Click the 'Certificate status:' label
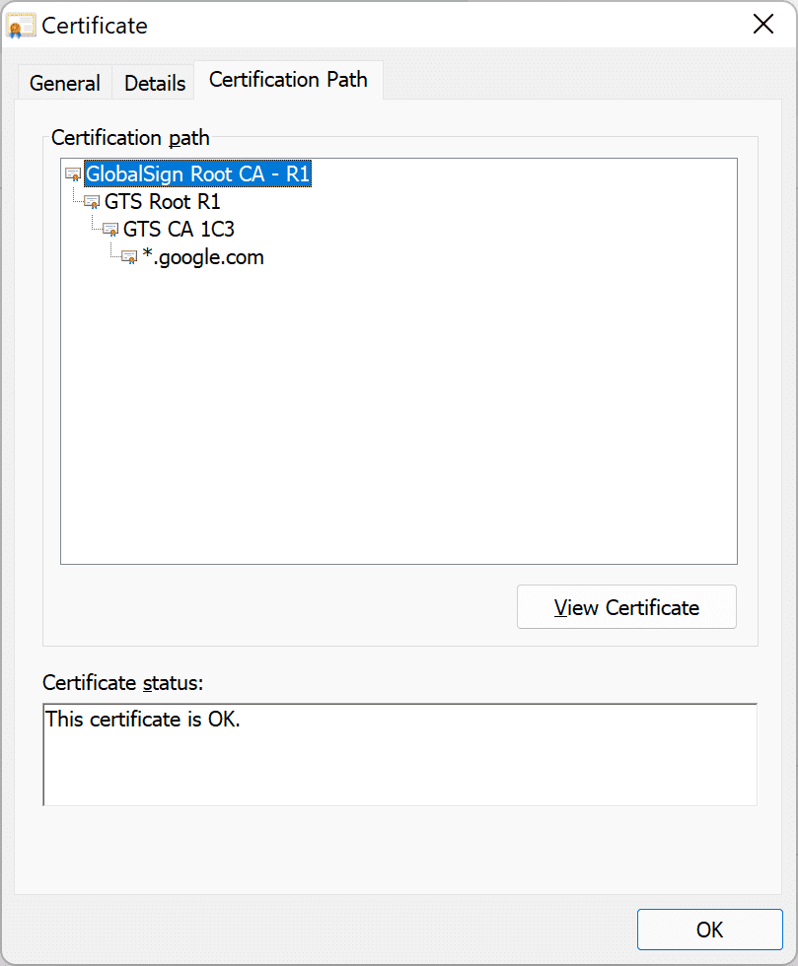The image size is (798, 966). [122, 682]
